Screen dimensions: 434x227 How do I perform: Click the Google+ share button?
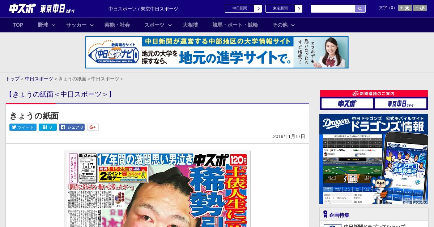[x=93, y=127]
